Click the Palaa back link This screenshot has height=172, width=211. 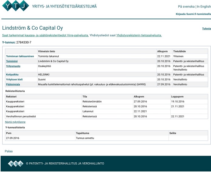coord(9,151)
